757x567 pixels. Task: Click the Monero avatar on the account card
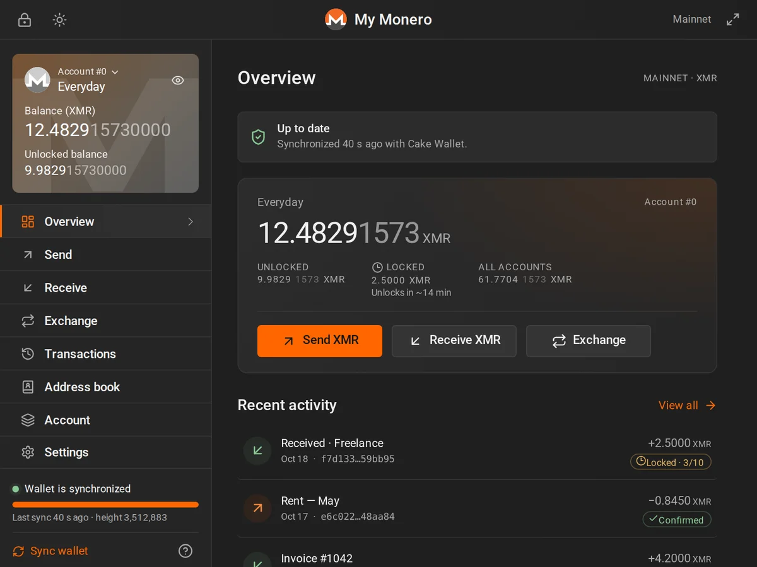pyautogui.click(x=37, y=79)
